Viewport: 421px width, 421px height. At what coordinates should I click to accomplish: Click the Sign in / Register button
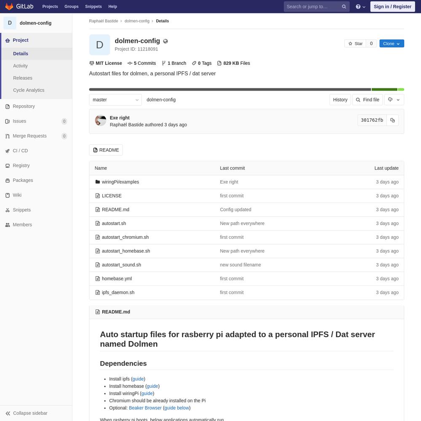[392, 6]
